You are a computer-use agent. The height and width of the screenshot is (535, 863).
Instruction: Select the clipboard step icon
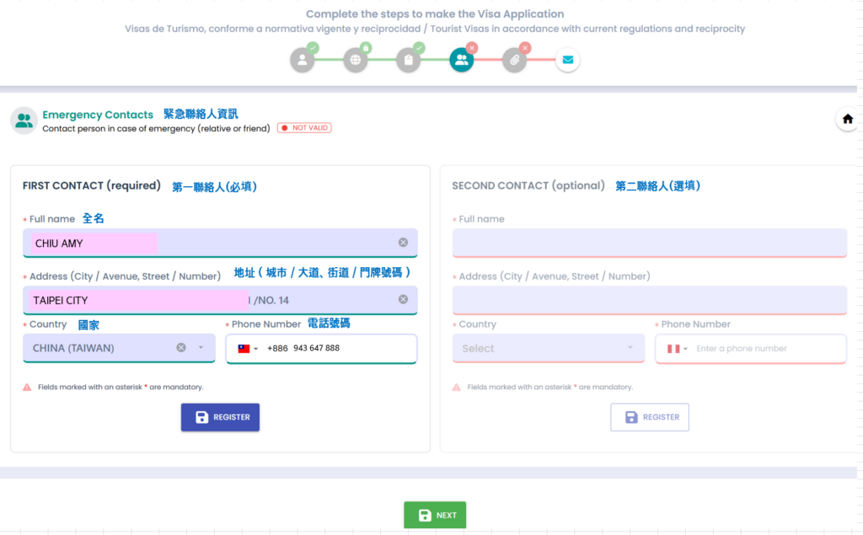pyautogui.click(x=409, y=61)
